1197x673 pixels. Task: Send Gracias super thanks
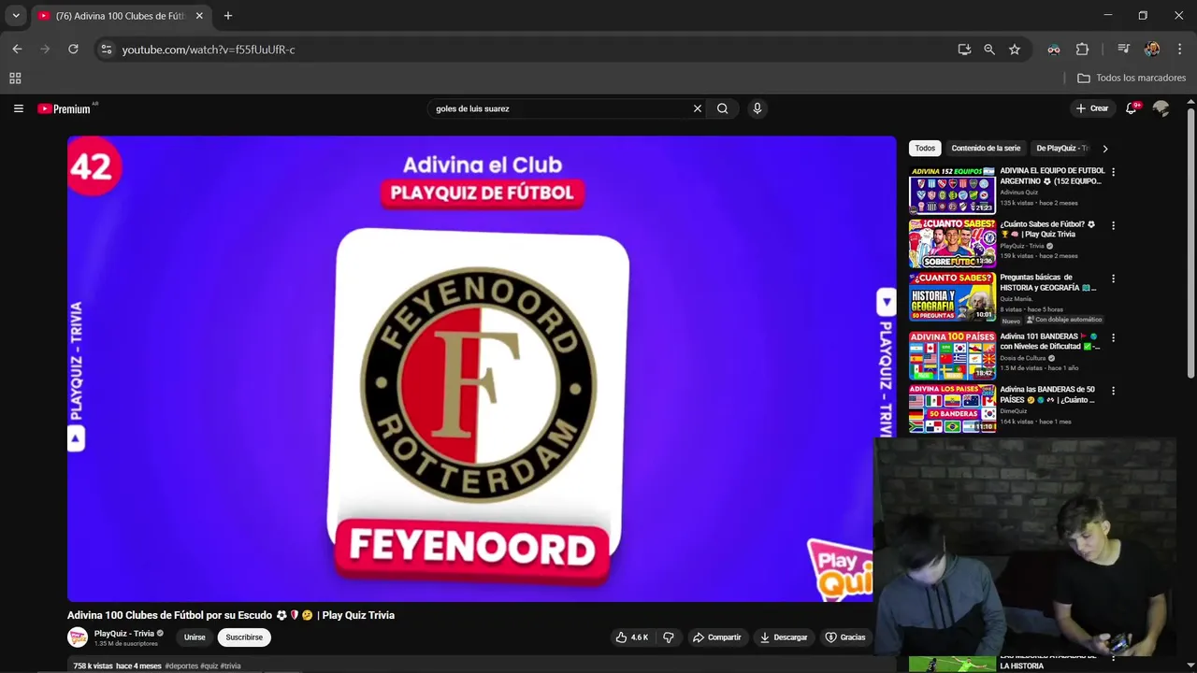pos(845,637)
